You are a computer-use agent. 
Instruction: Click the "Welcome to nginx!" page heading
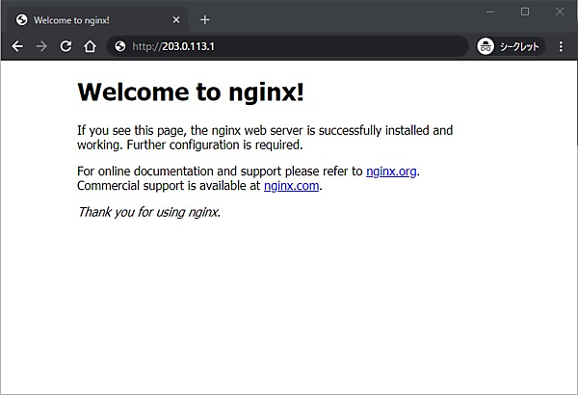[x=191, y=92]
